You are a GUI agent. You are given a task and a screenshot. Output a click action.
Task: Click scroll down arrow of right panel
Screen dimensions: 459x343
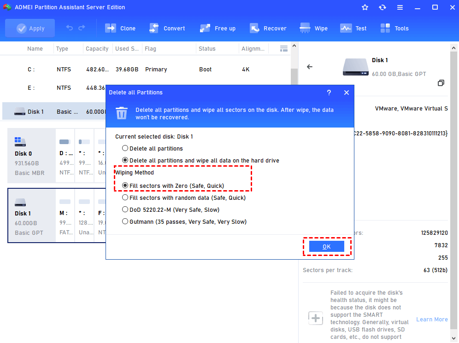coord(454,338)
